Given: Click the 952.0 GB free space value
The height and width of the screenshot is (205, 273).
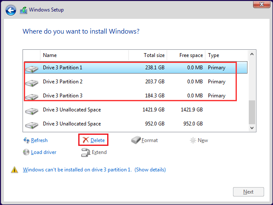Looking at the screenshot, I should [193, 124].
